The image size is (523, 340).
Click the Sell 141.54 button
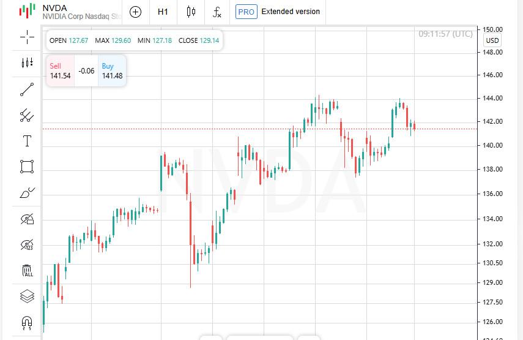[61, 71]
